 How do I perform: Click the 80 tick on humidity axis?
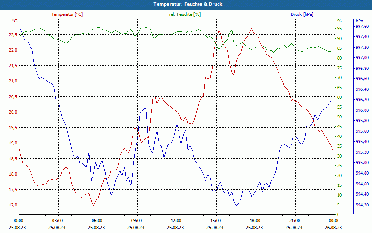pyautogui.click(x=339, y=58)
